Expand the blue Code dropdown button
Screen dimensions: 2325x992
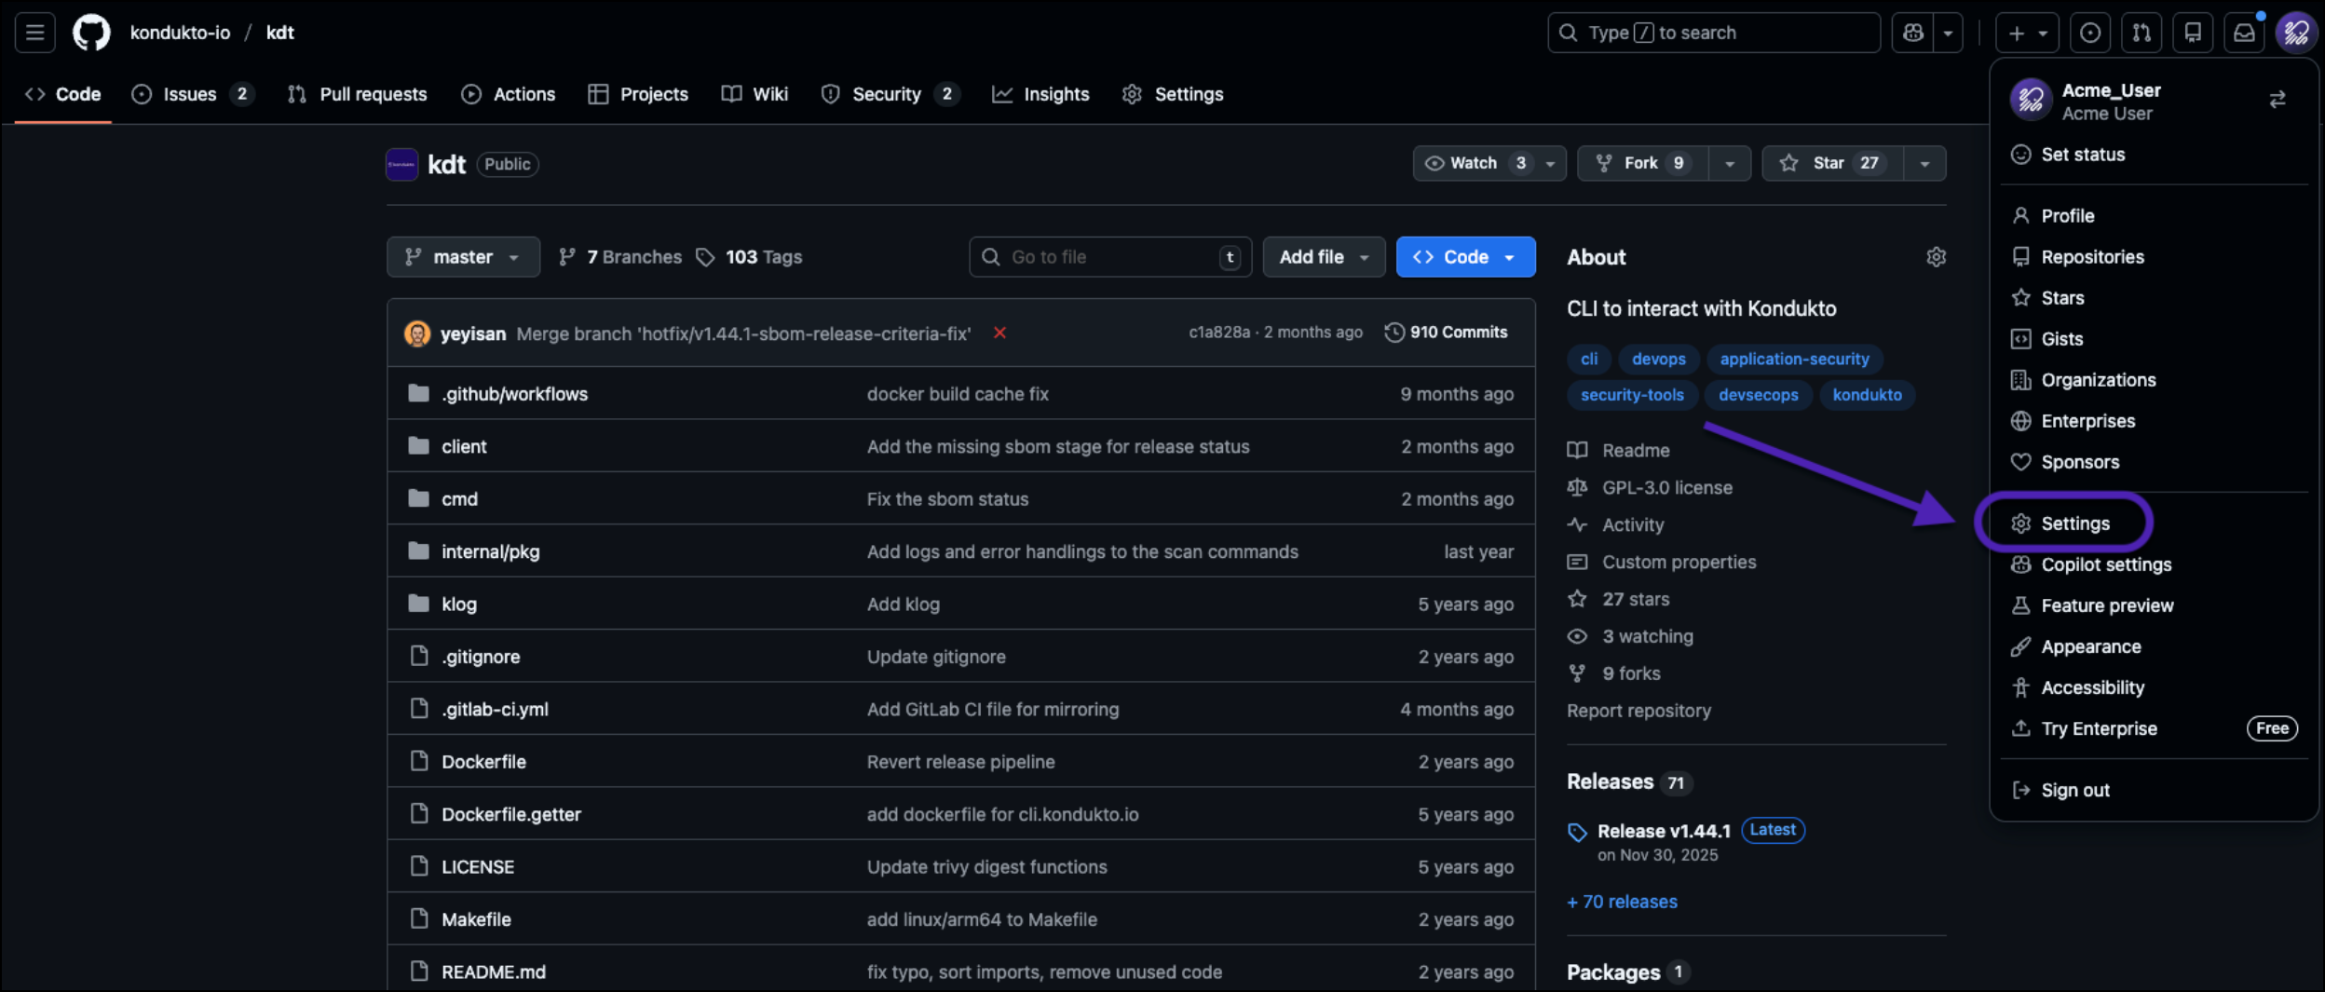(x=1465, y=257)
